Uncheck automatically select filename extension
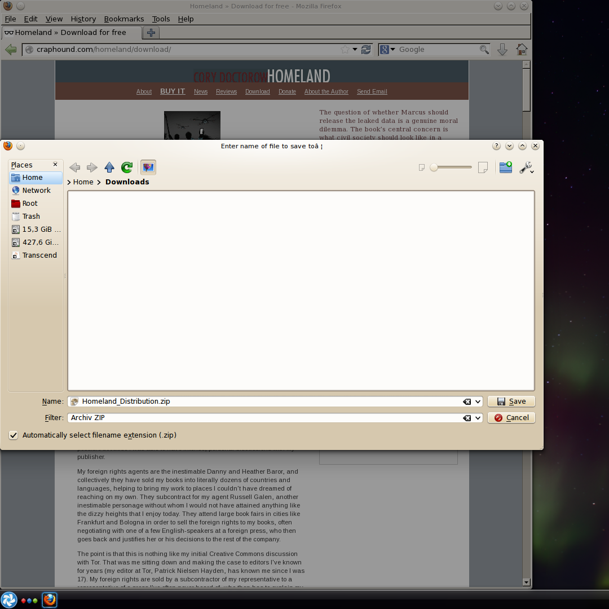Image resolution: width=609 pixels, height=609 pixels. [x=14, y=435]
